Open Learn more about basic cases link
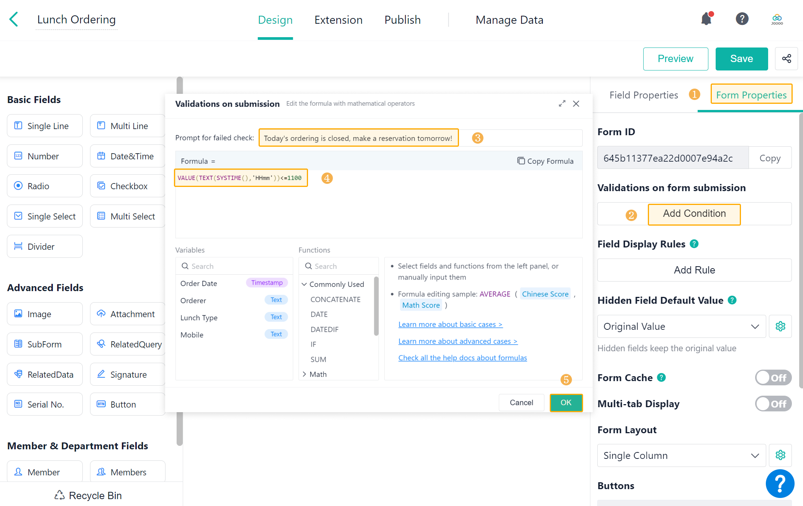Viewport: 803px width, 506px height. 450,324
